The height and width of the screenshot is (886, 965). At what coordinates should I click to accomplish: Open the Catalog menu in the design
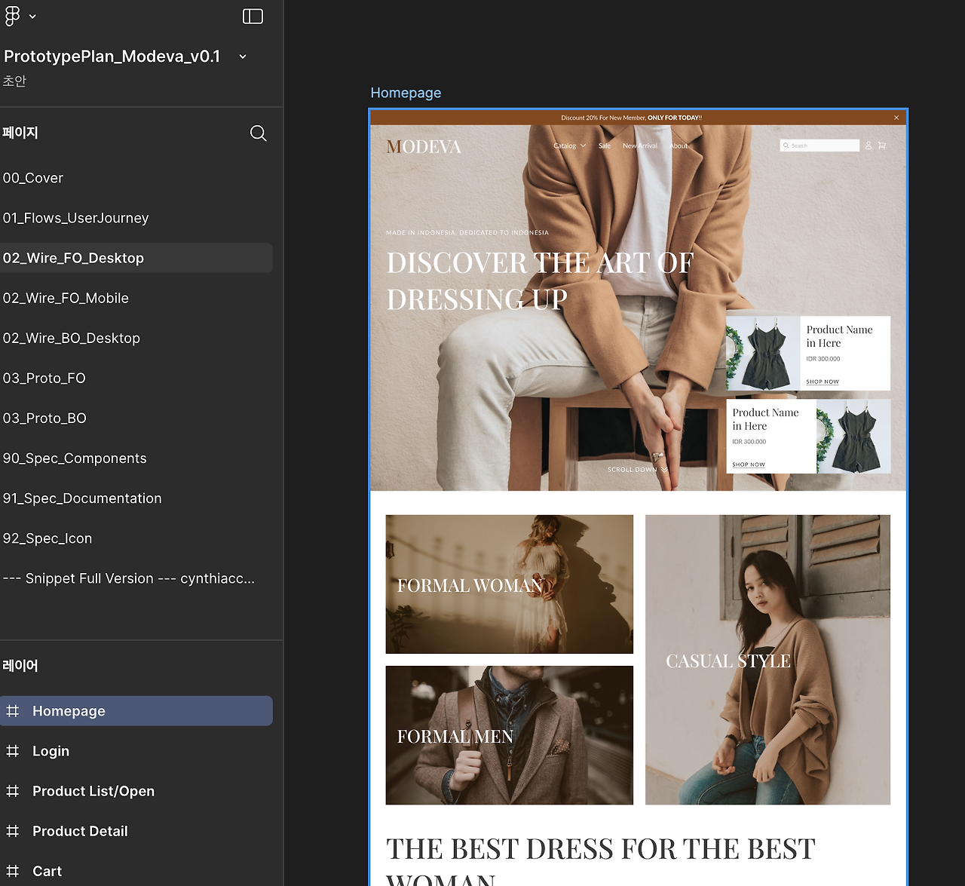coord(569,146)
